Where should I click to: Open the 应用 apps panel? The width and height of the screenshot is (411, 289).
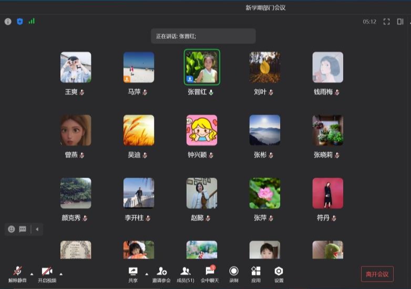coord(256,274)
